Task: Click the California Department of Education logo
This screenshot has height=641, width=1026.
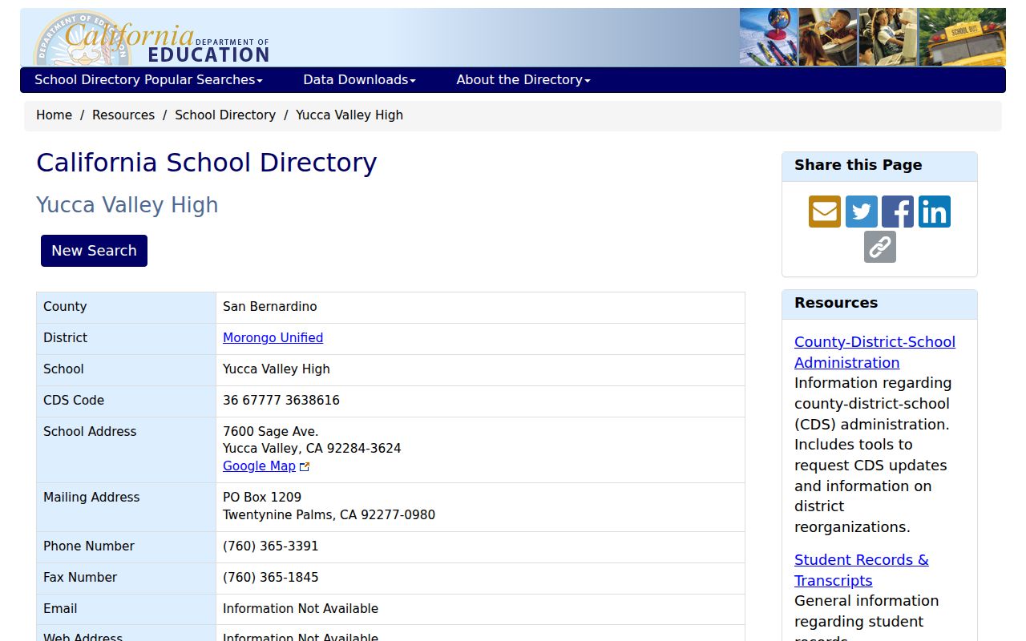Action: click(152, 38)
